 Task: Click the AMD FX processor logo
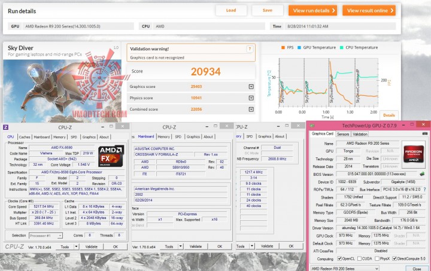(x=111, y=156)
